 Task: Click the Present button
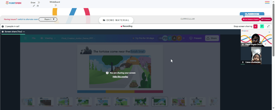coord(195,38)
